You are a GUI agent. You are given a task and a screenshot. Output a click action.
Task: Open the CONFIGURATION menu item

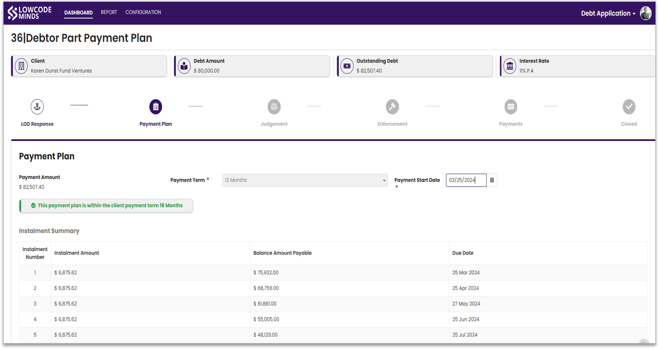143,13
